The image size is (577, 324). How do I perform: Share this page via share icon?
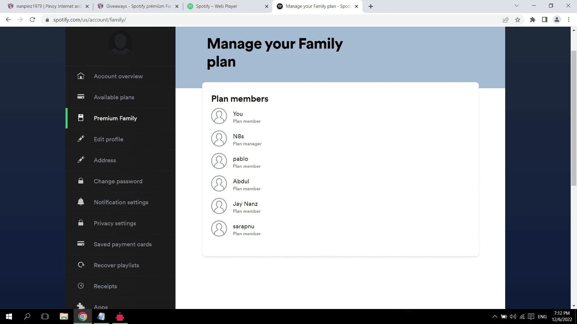[x=505, y=20]
